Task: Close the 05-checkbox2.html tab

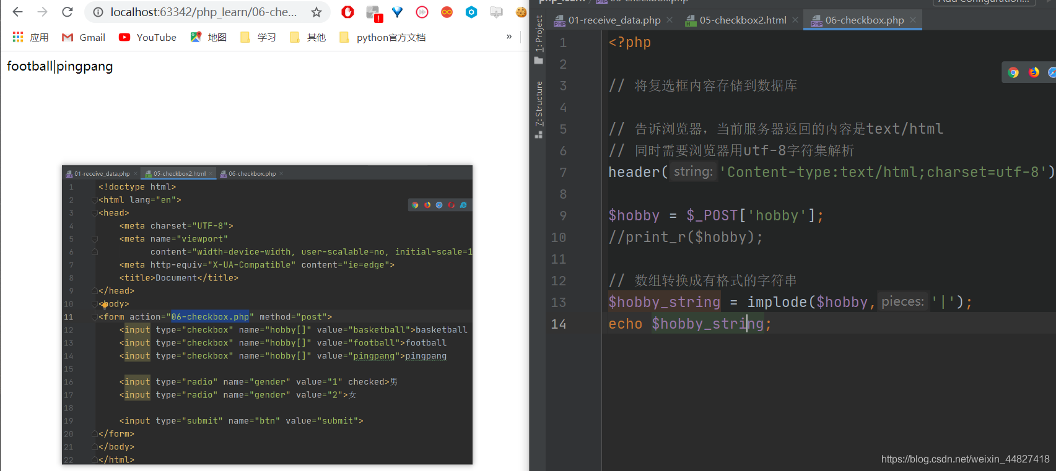Action: click(795, 20)
